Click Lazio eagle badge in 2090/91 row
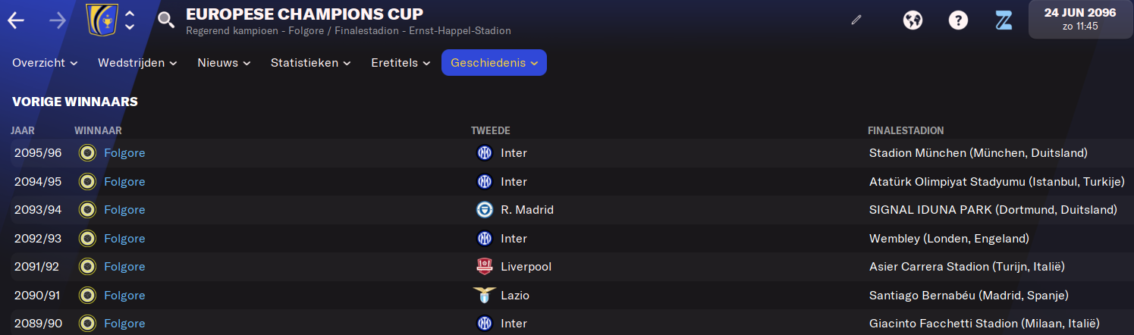1134x335 pixels. 484,295
